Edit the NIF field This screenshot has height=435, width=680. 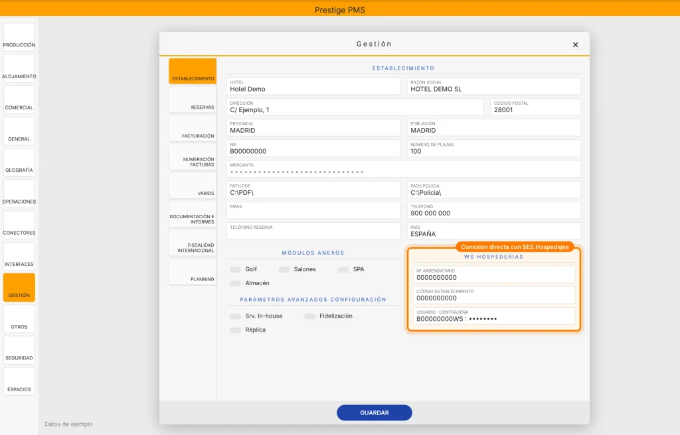click(x=313, y=148)
